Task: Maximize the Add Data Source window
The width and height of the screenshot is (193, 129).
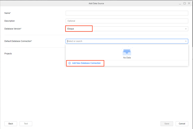Action: [185, 3]
